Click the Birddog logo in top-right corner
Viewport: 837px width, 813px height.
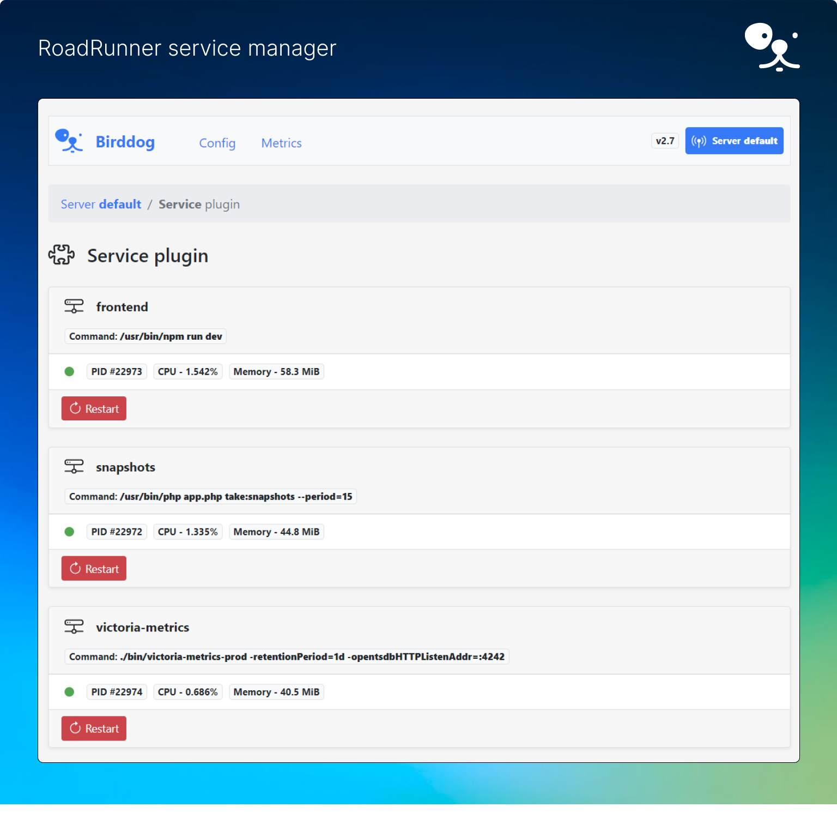(x=772, y=47)
